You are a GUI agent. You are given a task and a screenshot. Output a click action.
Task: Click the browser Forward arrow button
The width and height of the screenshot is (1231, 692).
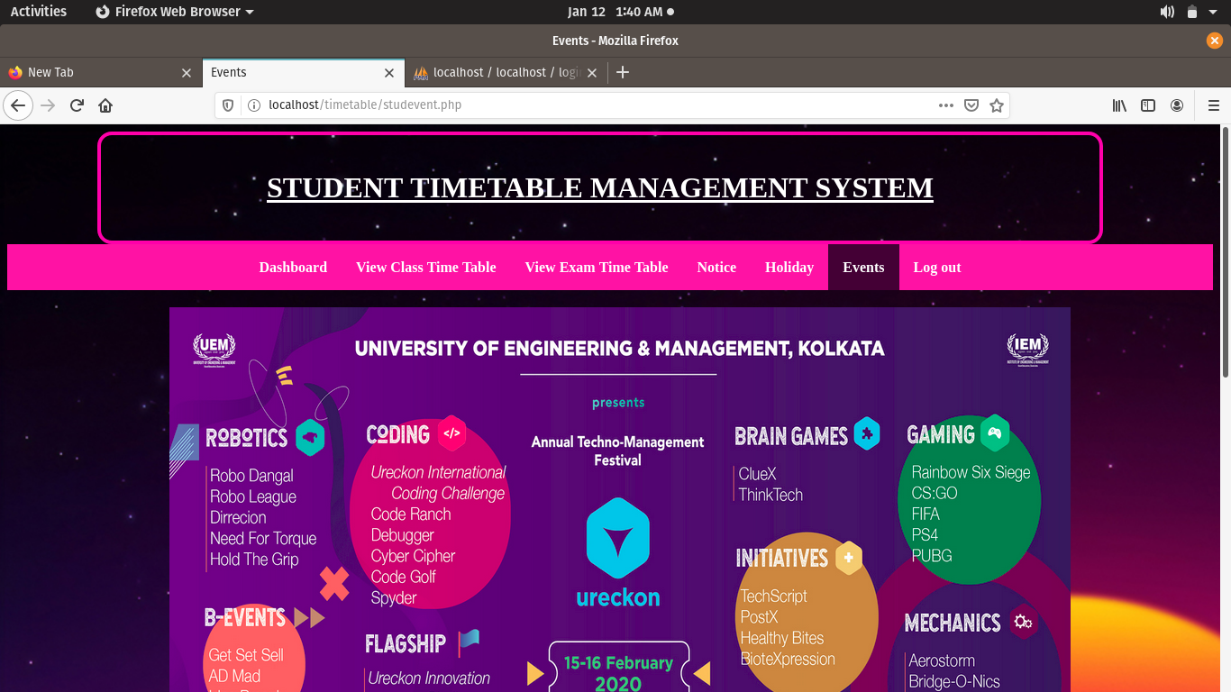(48, 105)
